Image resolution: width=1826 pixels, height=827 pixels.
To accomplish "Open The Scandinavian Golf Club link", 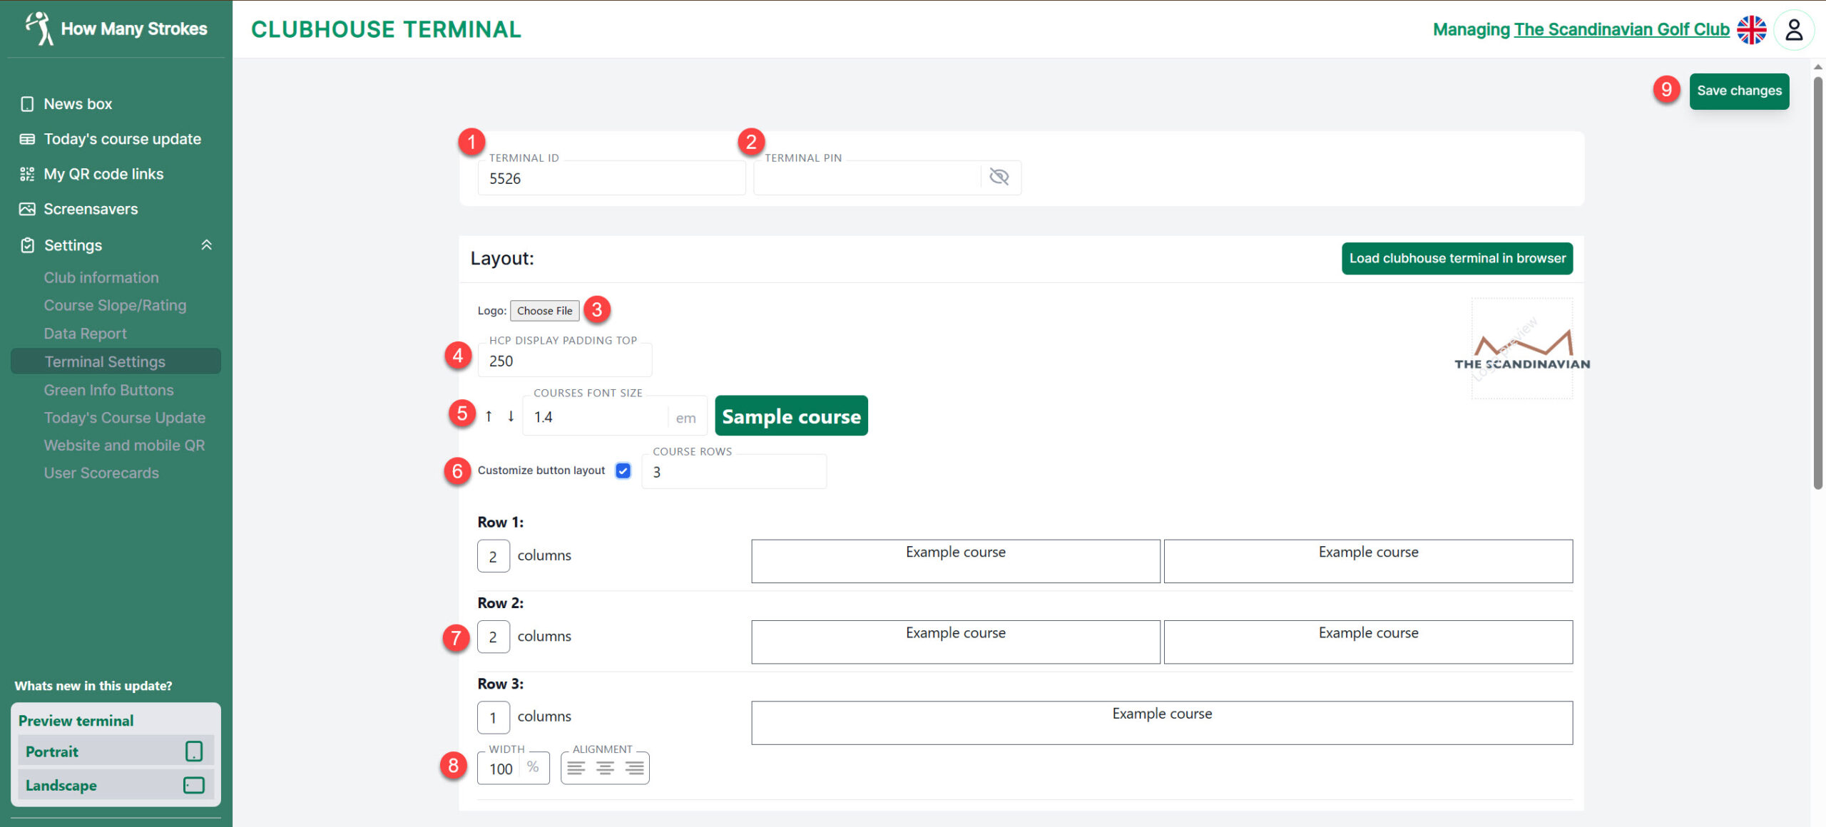I will pos(1621,29).
